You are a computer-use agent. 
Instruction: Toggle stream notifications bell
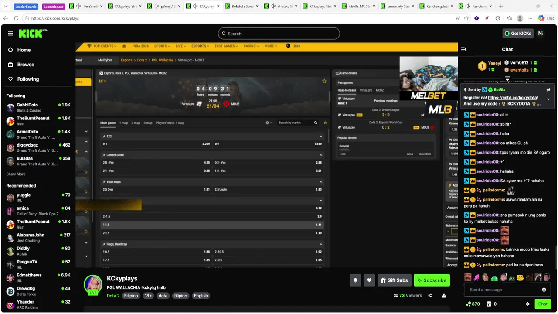coord(355,280)
